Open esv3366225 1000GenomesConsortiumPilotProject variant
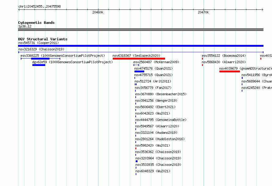The width and height of the screenshot is (272, 186). coord(63,56)
